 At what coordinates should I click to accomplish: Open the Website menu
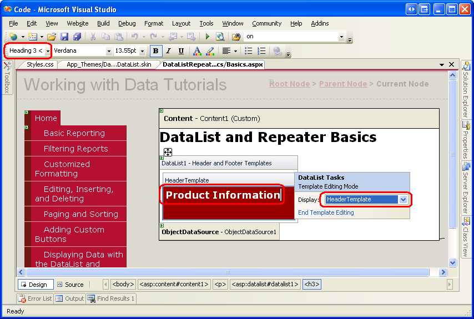pyautogui.click(x=78, y=23)
